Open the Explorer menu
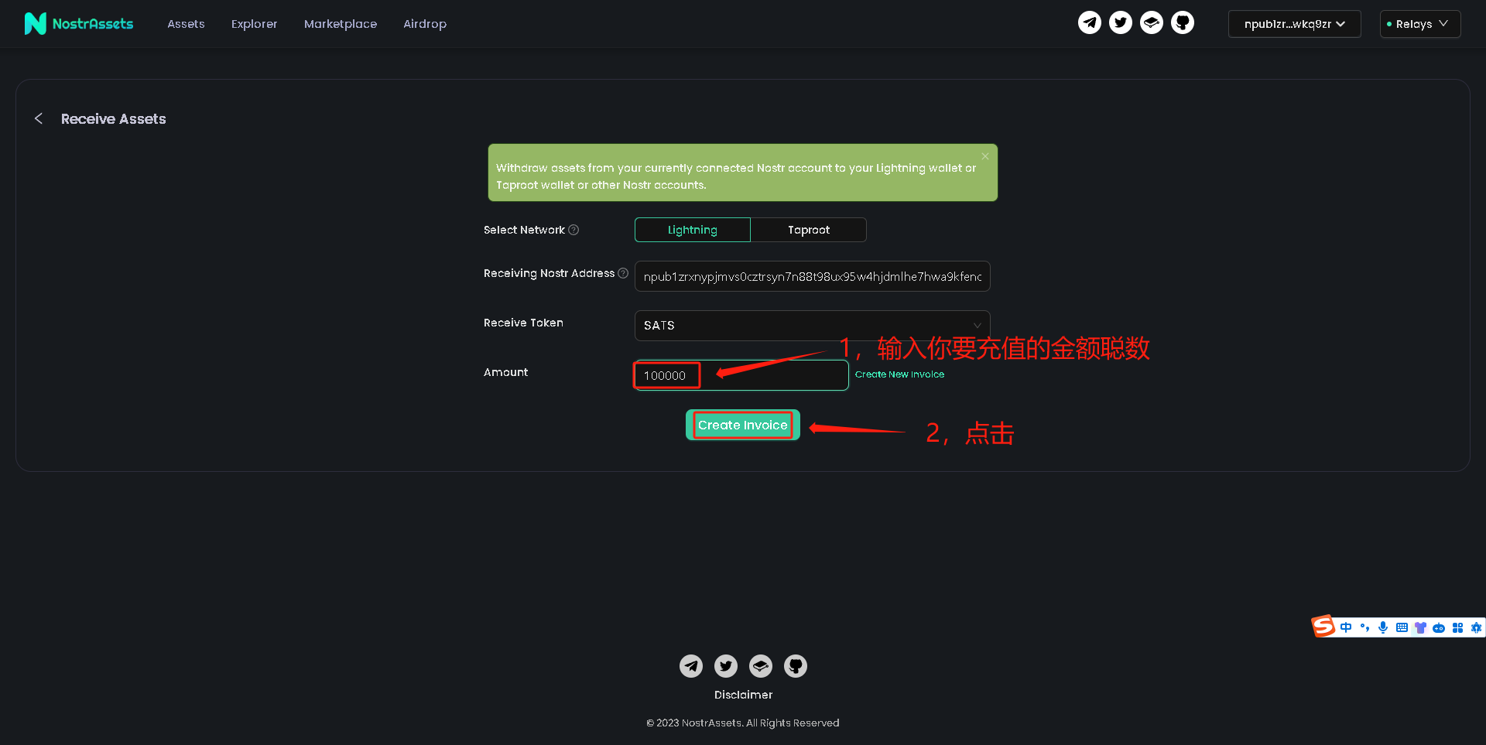Image resolution: width=1486 pixels, height=745 pixels. 254,24
